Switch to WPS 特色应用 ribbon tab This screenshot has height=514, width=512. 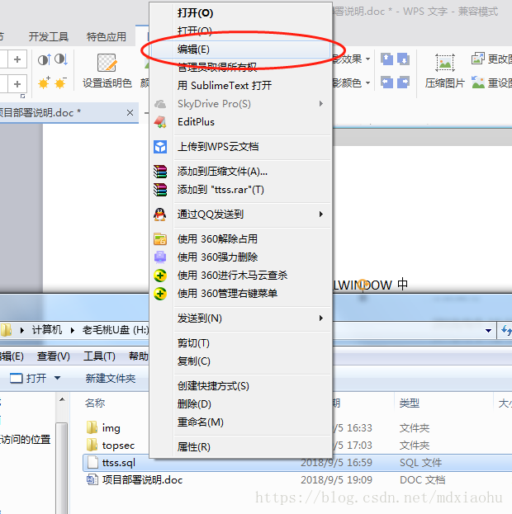106,36
